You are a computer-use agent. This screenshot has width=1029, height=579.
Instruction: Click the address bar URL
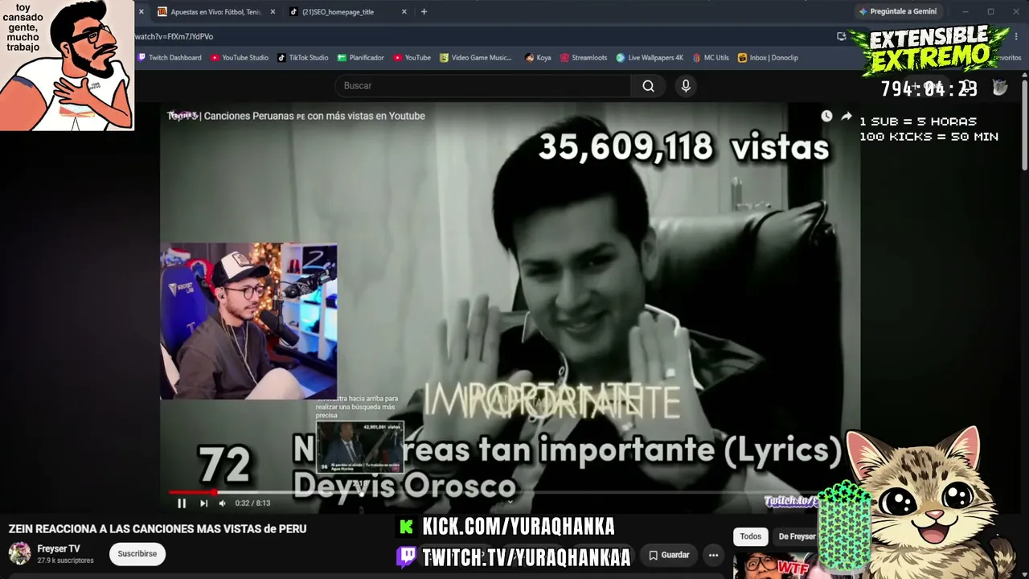pos(174,36)
